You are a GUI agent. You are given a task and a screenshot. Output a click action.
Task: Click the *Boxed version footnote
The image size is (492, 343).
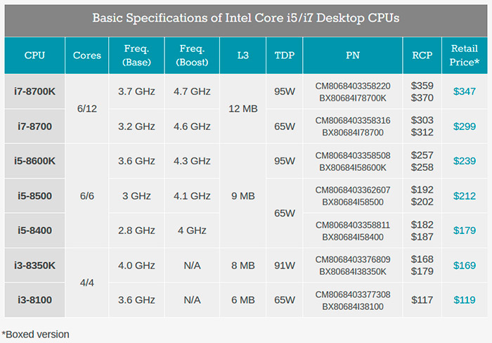(x=35, y=334)
